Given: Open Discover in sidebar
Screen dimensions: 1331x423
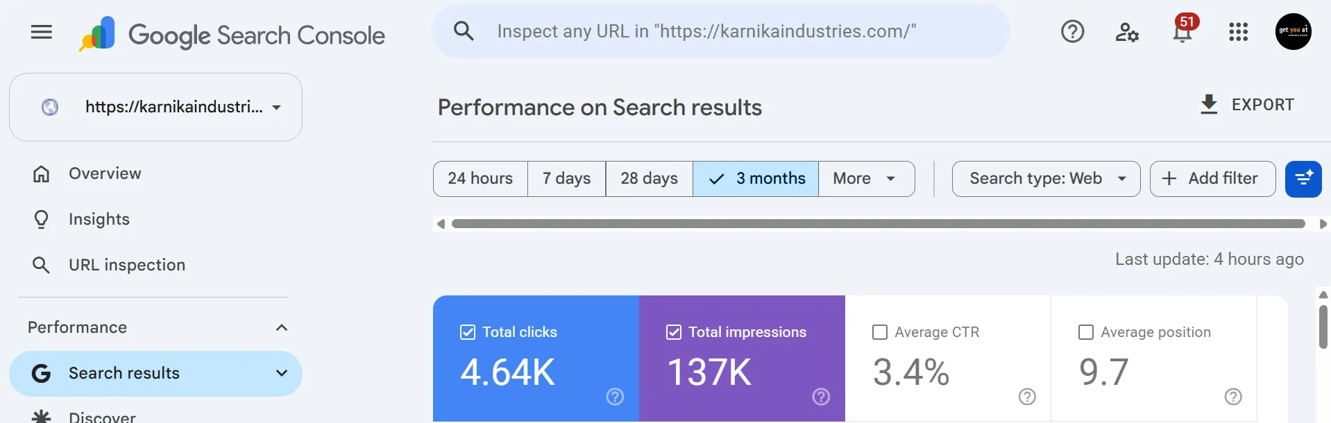Looking at the screenshot, I should click(102, 417).
